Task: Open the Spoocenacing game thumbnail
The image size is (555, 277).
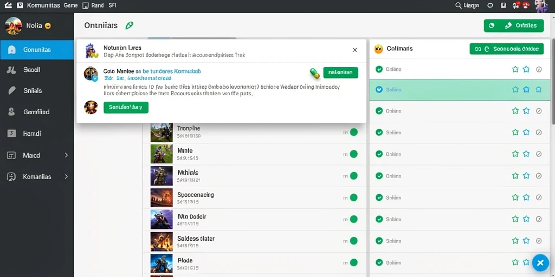Action: 162,197
